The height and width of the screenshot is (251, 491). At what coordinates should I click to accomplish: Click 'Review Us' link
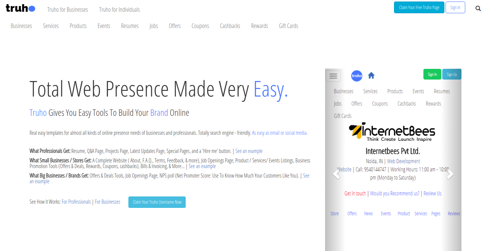pyautogui.click(x=432, y=193)
